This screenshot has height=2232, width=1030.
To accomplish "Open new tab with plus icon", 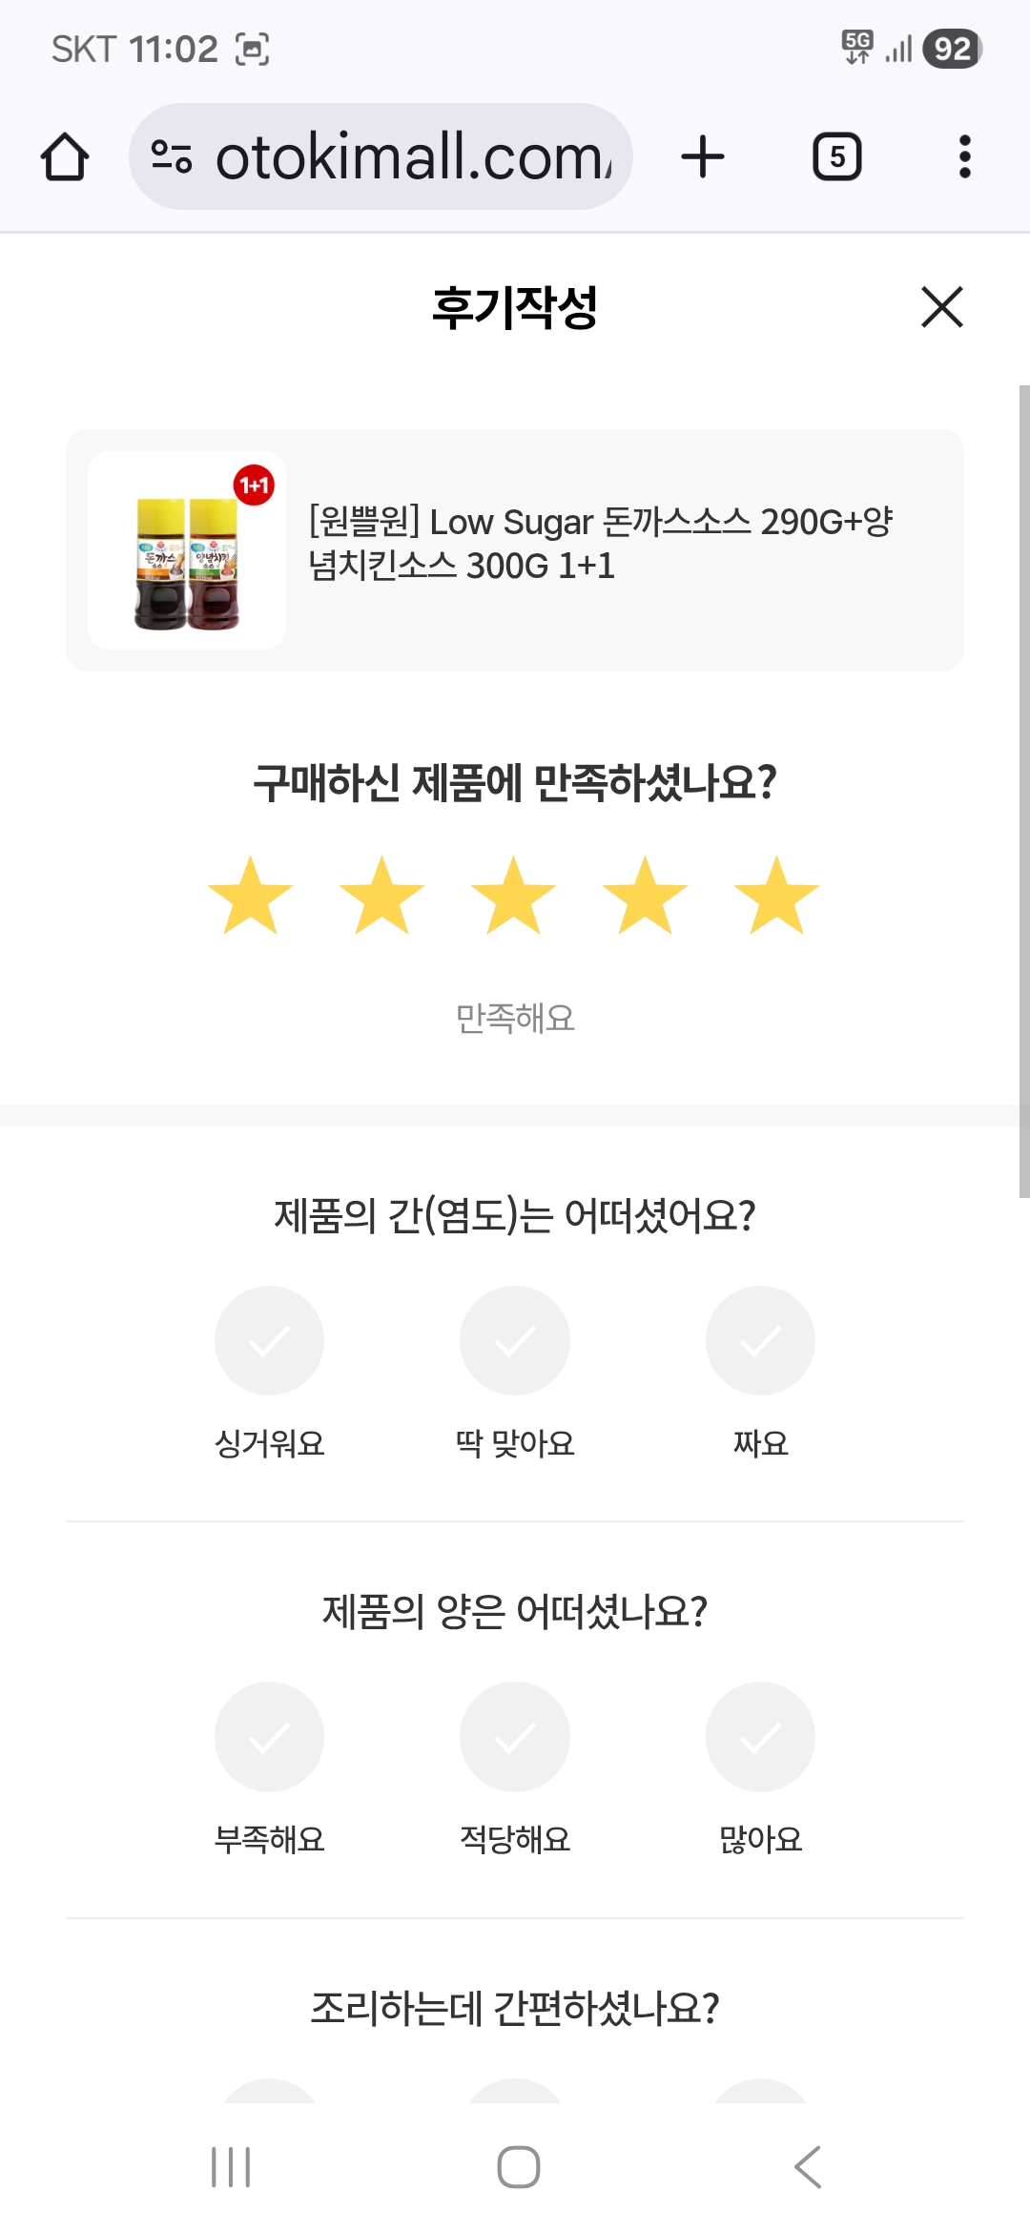I will 703,157.
